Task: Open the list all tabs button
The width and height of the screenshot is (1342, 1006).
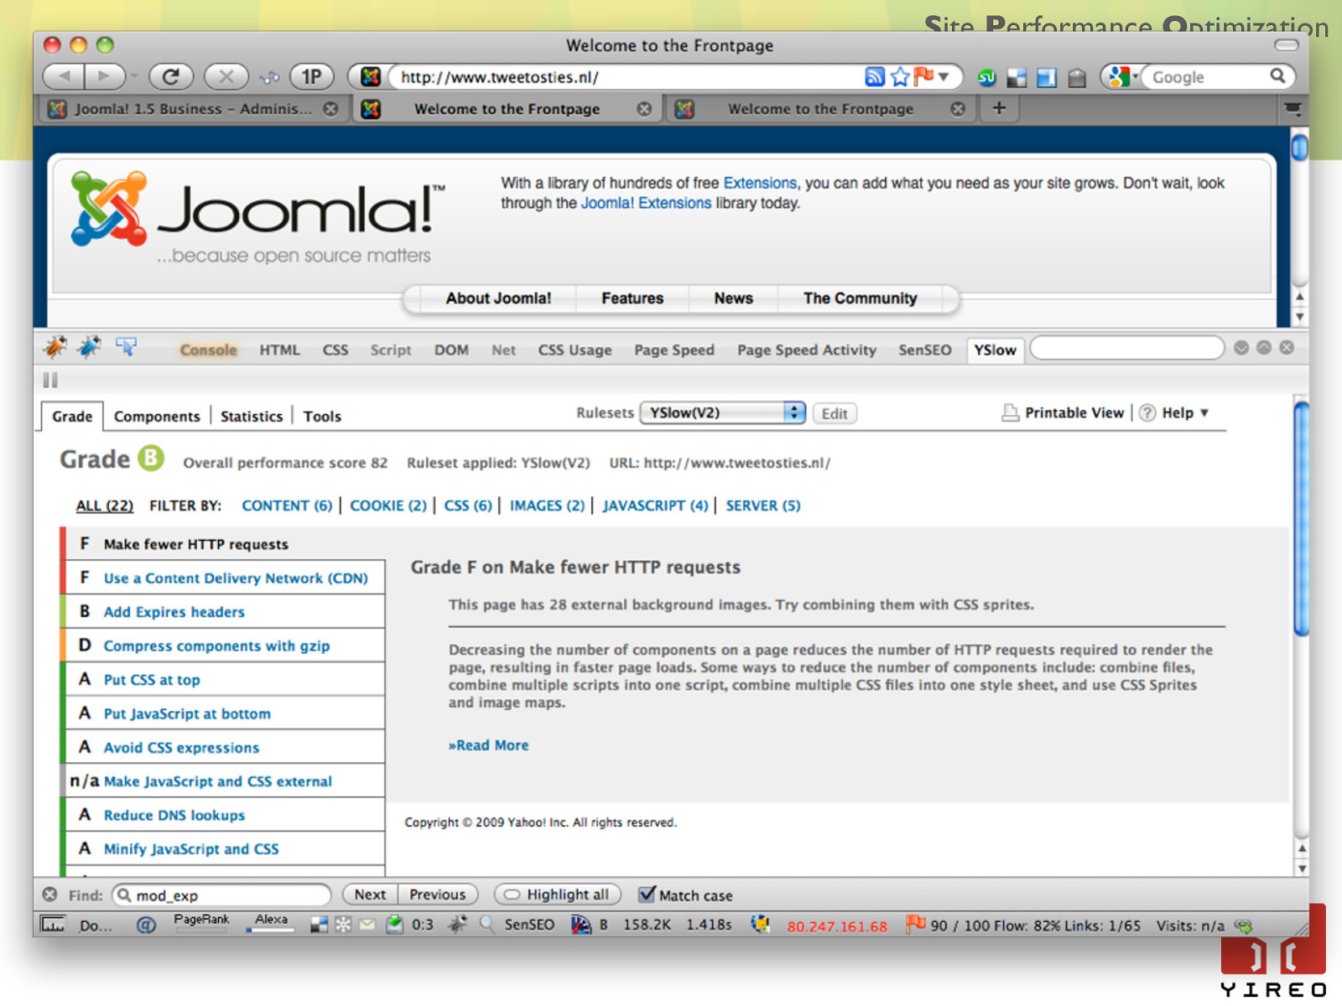Action: pyautogui.click(x=1293, y=109)
